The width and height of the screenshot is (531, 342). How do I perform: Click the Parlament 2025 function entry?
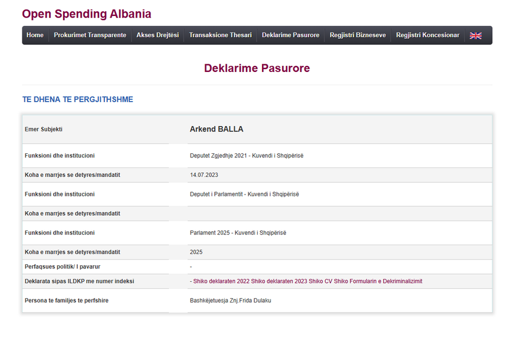click(x=238, y=233)
